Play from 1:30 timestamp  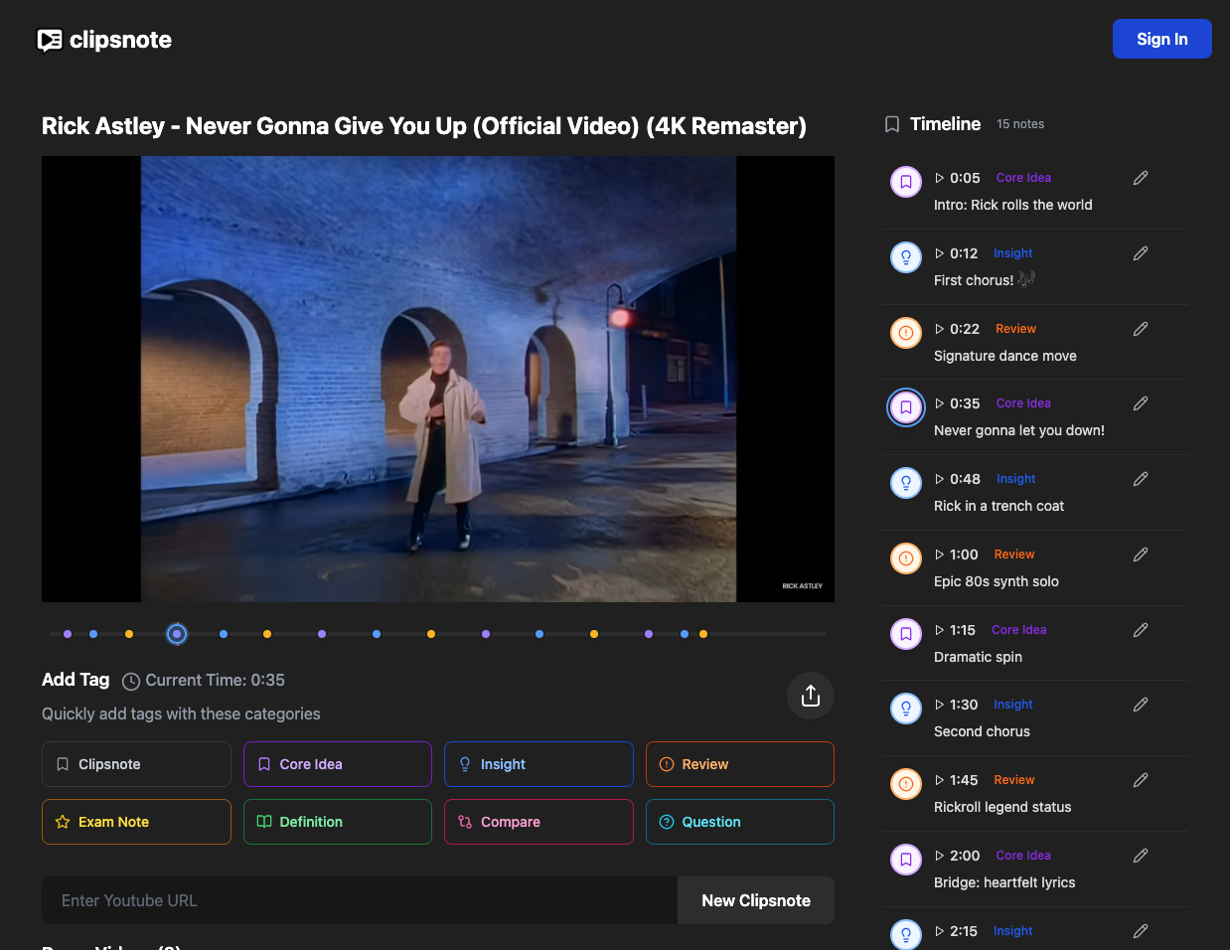click(956, 705)
